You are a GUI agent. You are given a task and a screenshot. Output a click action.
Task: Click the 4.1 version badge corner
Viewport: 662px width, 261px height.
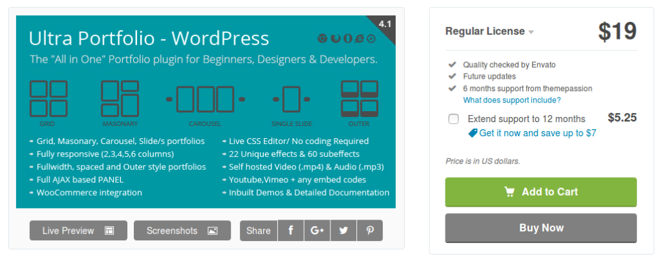click(384, 25)
